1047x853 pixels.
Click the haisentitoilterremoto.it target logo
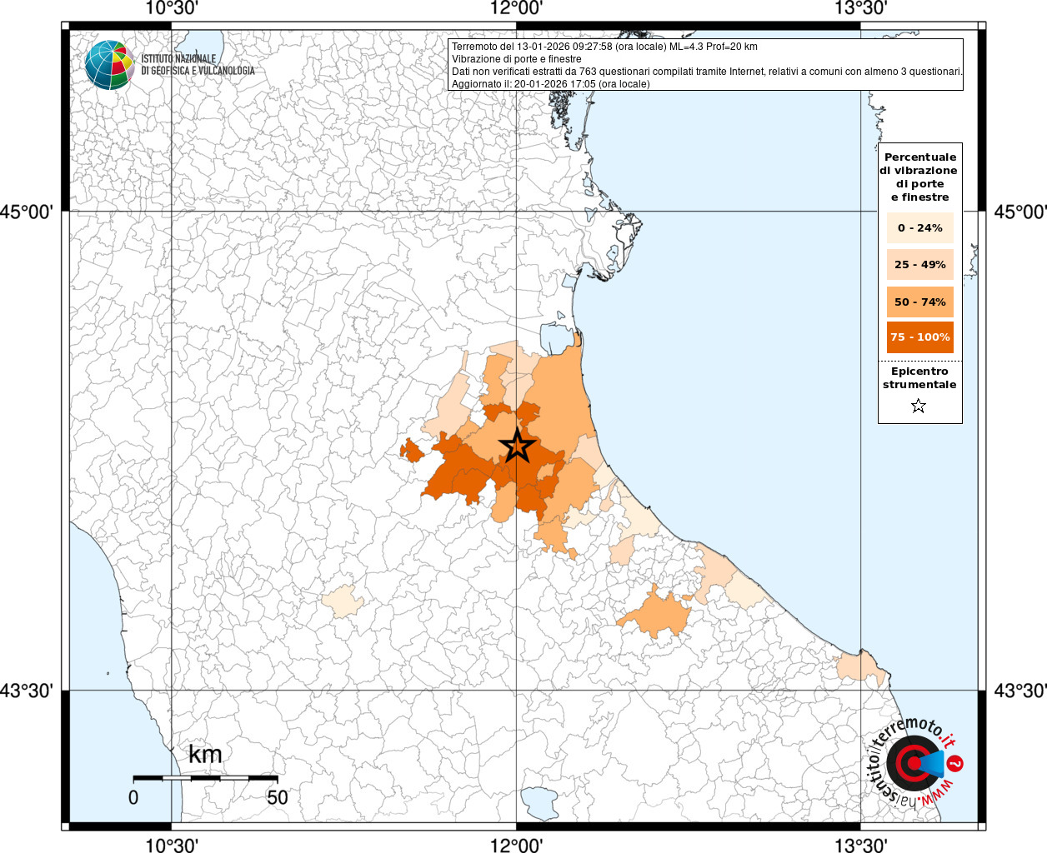pos(913,763)
